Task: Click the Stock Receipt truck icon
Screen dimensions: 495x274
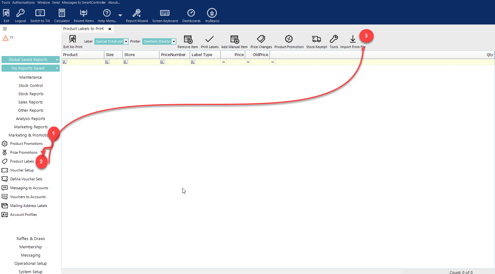Action: coord(316,39)
